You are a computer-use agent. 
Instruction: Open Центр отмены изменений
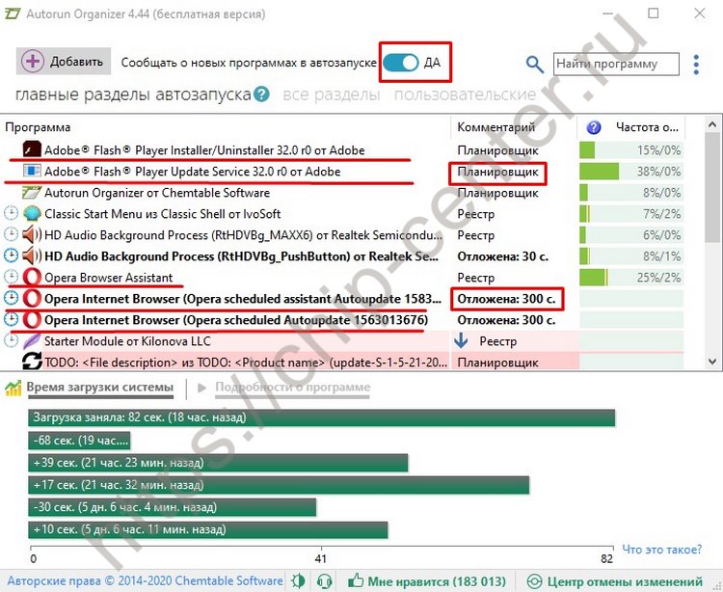click(615, 581)
